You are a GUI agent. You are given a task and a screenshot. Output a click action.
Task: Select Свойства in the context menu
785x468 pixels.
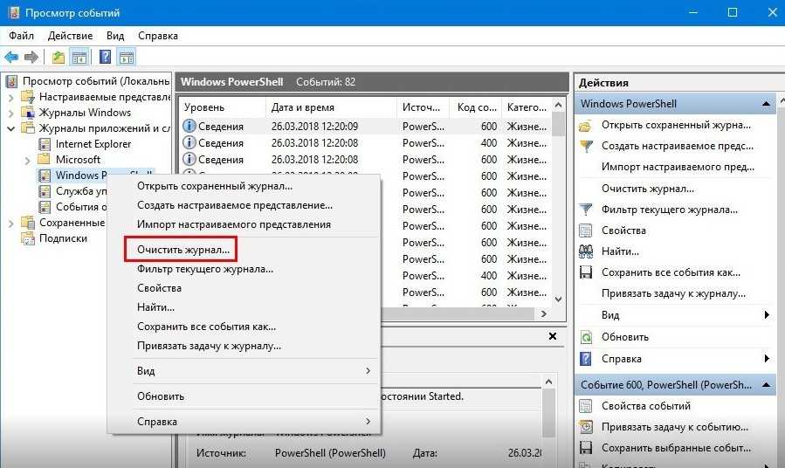click(160, 288)
